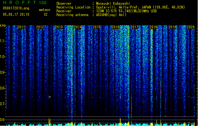Click the 0.9 frequency axis label
This screenshot has width=198, height=126.
click(3, 72)
